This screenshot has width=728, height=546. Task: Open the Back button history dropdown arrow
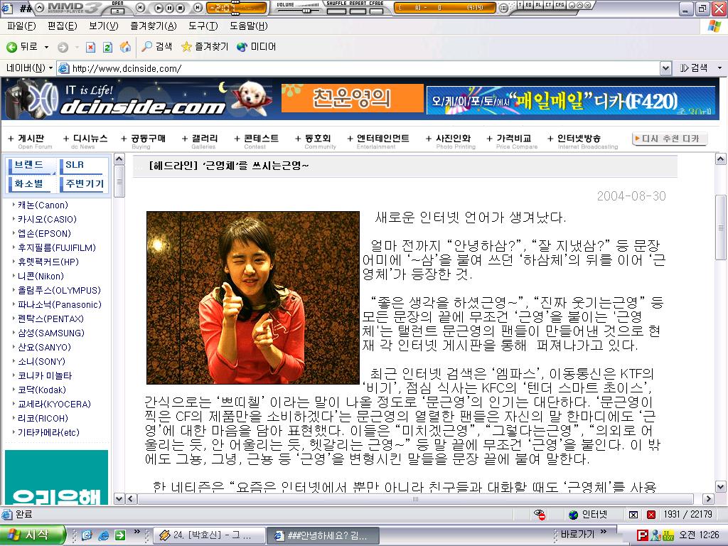(47, 47)
